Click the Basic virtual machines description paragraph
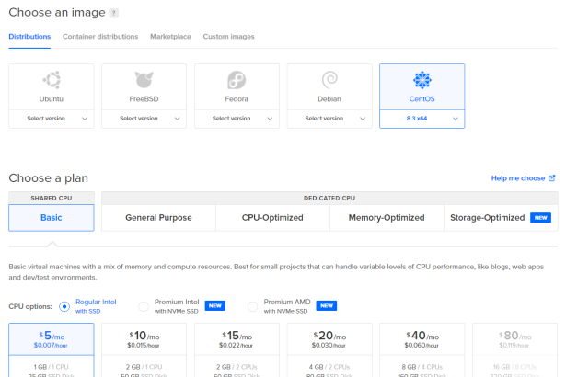Viewport: 566px width, 377px height. tap(276, 272)
